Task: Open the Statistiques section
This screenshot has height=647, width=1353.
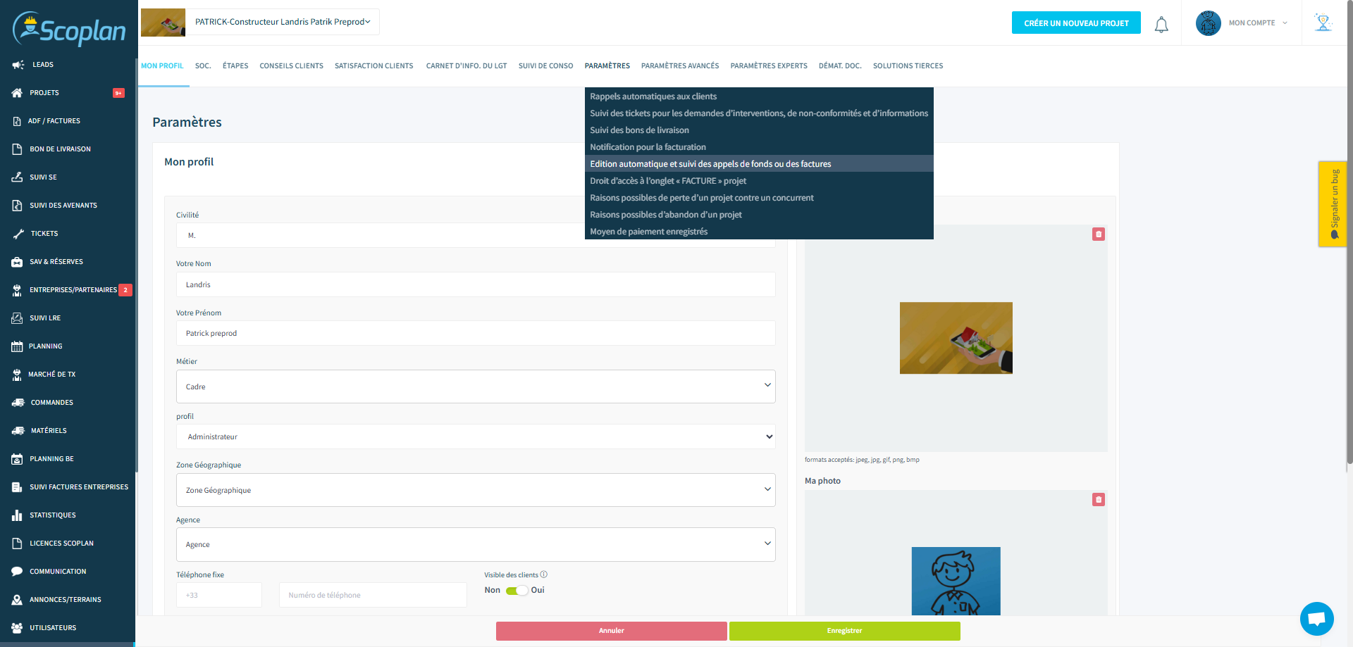Action: tap(52, 515)
